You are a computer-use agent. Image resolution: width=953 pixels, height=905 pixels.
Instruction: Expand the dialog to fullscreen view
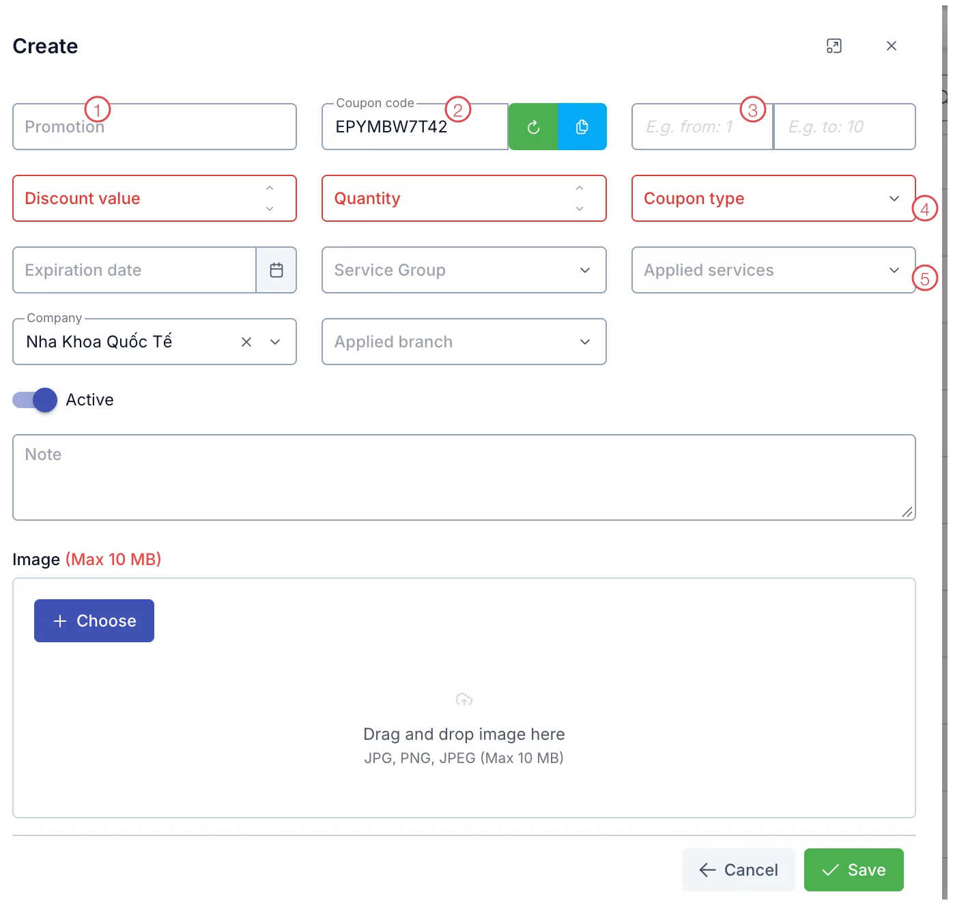pyautogui.click(x=834, y=46)
